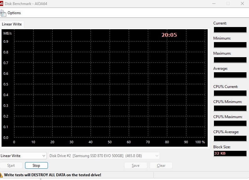Click the 50 x-axis label

(110, 142)
